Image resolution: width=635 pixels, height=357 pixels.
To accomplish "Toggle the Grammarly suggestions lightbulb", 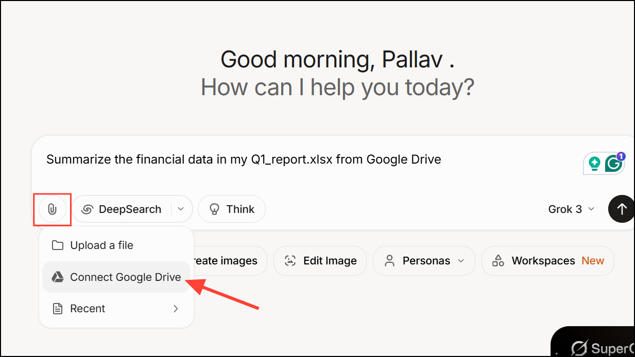I will (x=595, y=162).
